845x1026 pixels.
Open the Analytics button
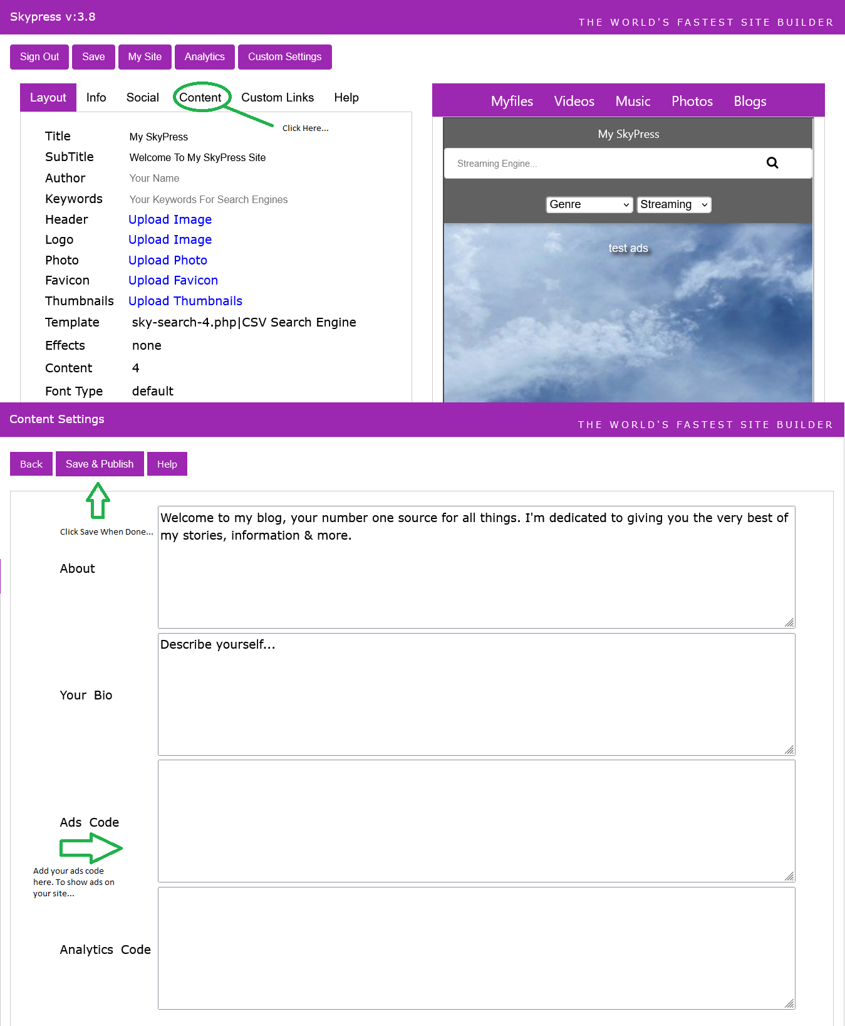click(x=205, y=57)
